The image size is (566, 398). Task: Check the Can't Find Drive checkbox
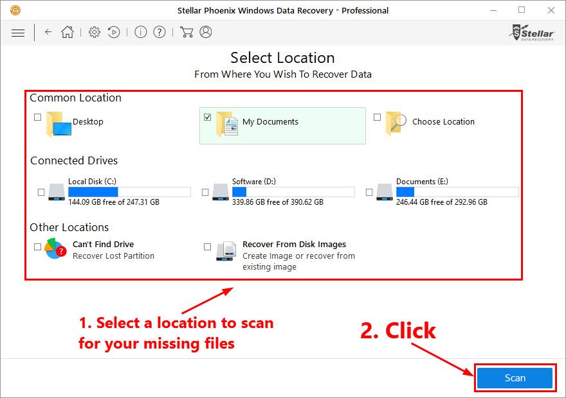[x=37, y=247]
